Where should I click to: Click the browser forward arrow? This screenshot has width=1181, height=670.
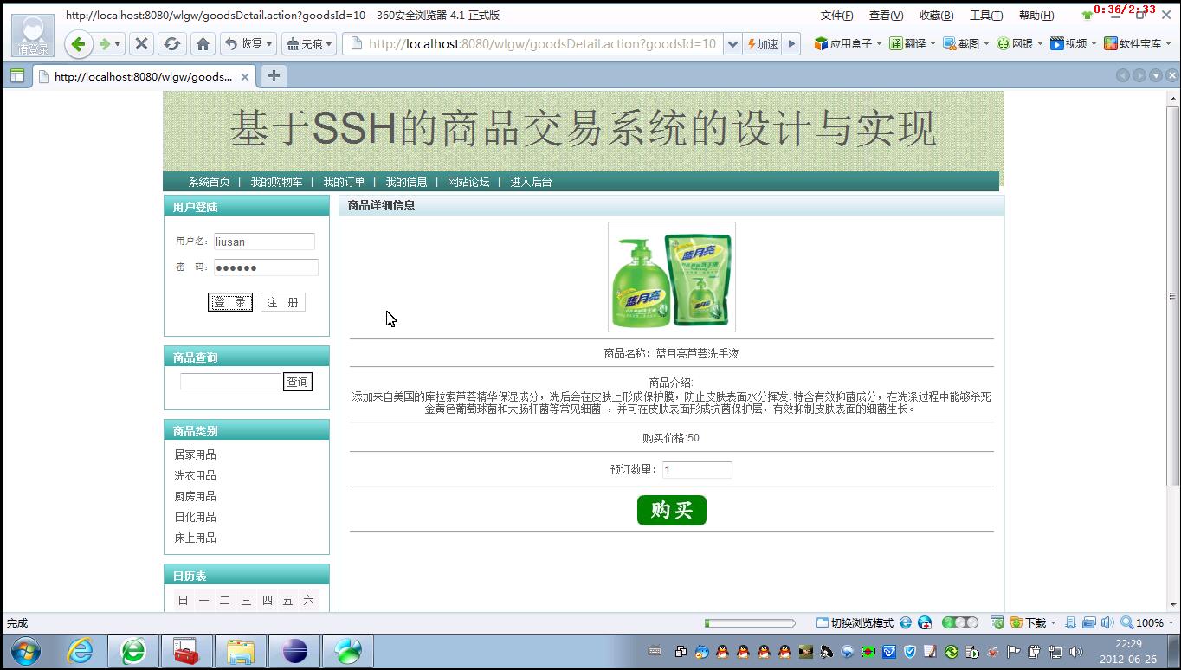point(106,44)
